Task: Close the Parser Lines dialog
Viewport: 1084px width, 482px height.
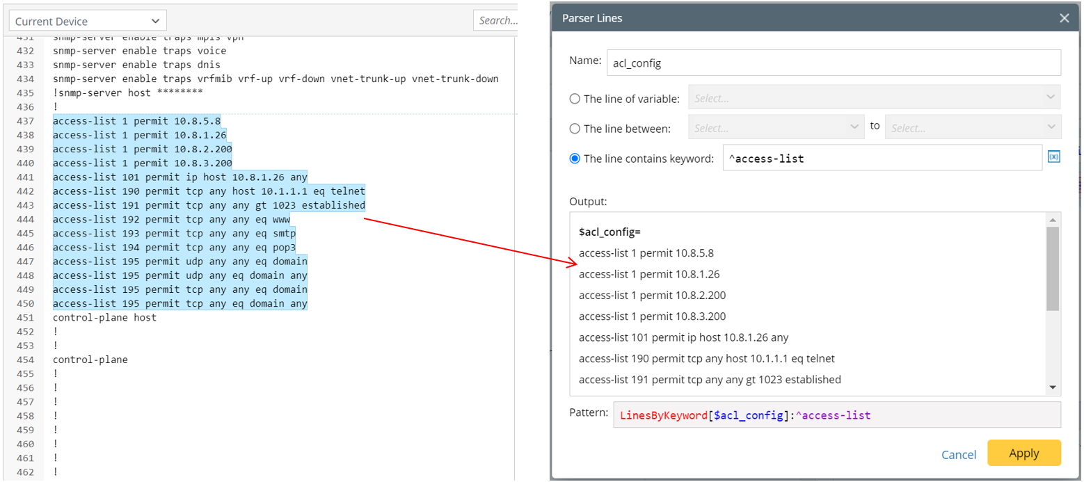Action: click(x=1064, y=18)
